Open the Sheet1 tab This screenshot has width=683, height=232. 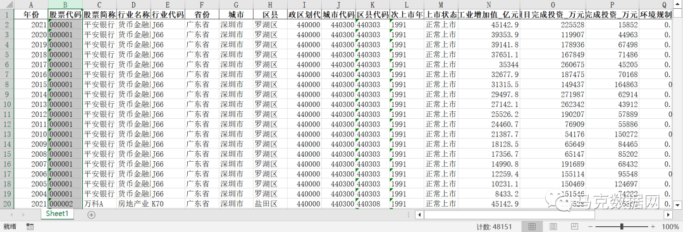58,214
